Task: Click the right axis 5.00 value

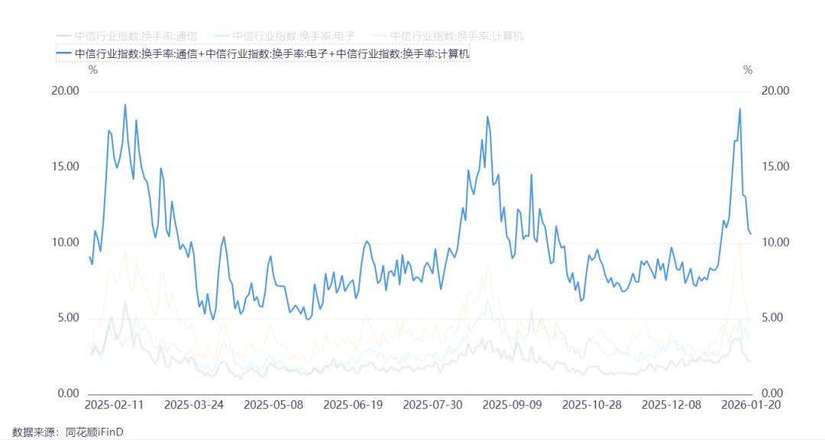Action: 773,318
